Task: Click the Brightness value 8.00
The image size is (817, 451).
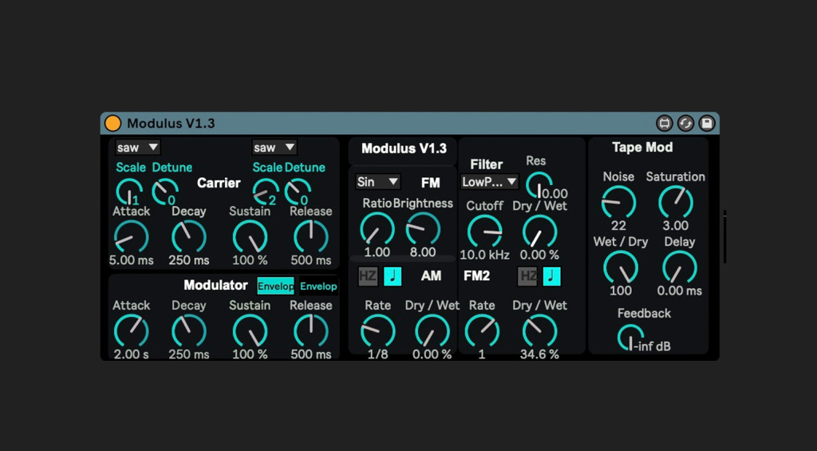Action: (423, 252)
